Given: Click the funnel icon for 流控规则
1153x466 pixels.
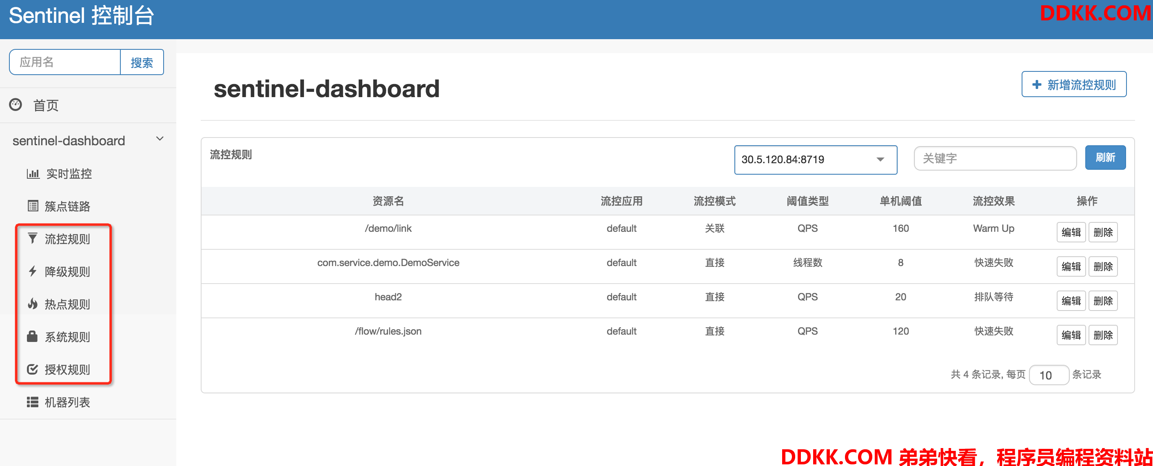Looking at the screenshot, I should tap(32, 238).
